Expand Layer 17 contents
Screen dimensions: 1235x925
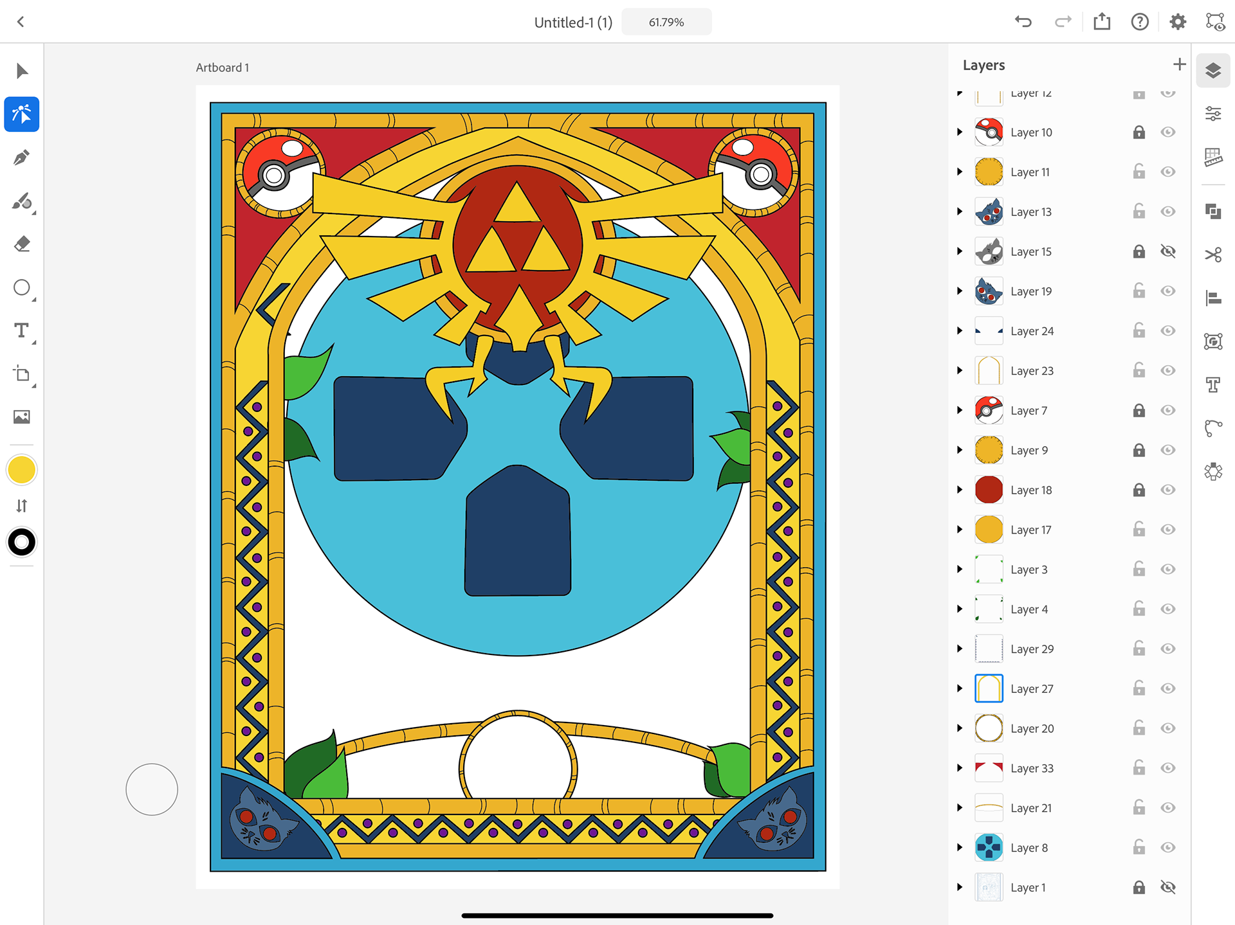[x=960, y=530]
